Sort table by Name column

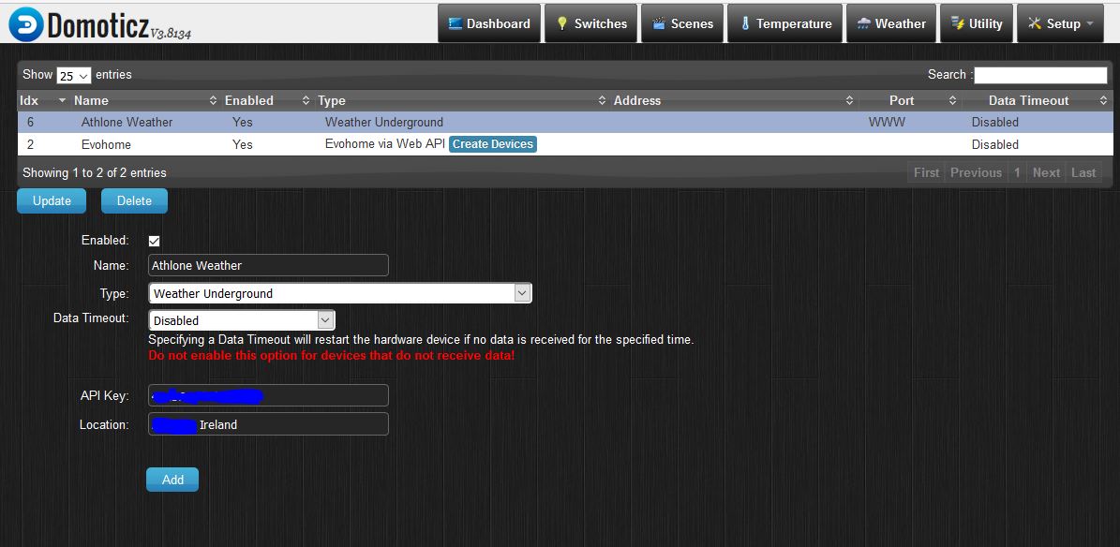(x=145, y=100)
